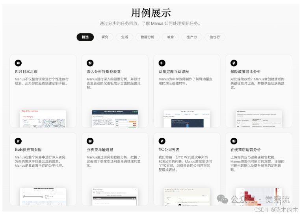This screenshot has width=301, height=215.
Task: Click the online store heatmap thumbnail
Action: (x=259, y=197)
